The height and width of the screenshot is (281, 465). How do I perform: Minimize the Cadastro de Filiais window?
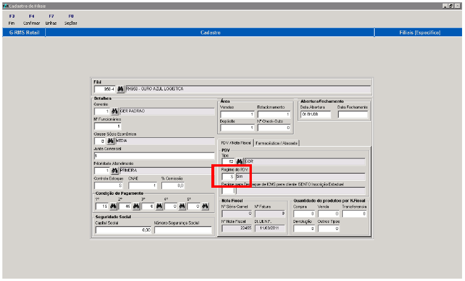pyautogui.click(x=446, y=6)
